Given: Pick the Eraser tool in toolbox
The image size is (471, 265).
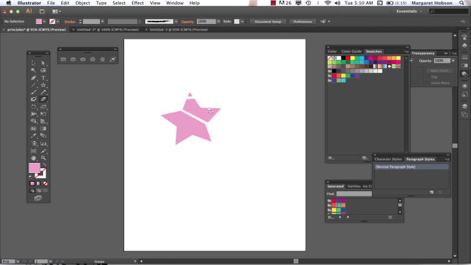Looking at the screenshot, I should (44, 99).
